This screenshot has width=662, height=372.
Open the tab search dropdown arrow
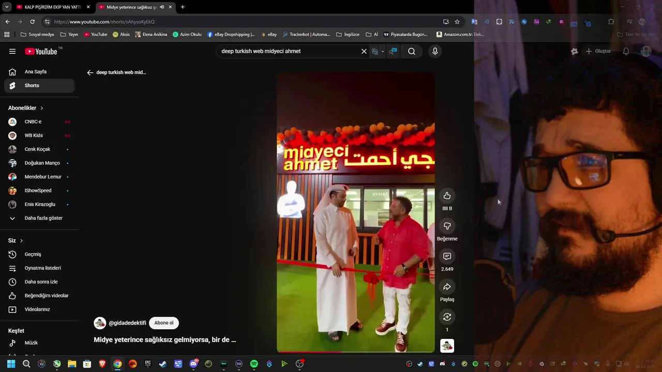[x=6, y=7]
